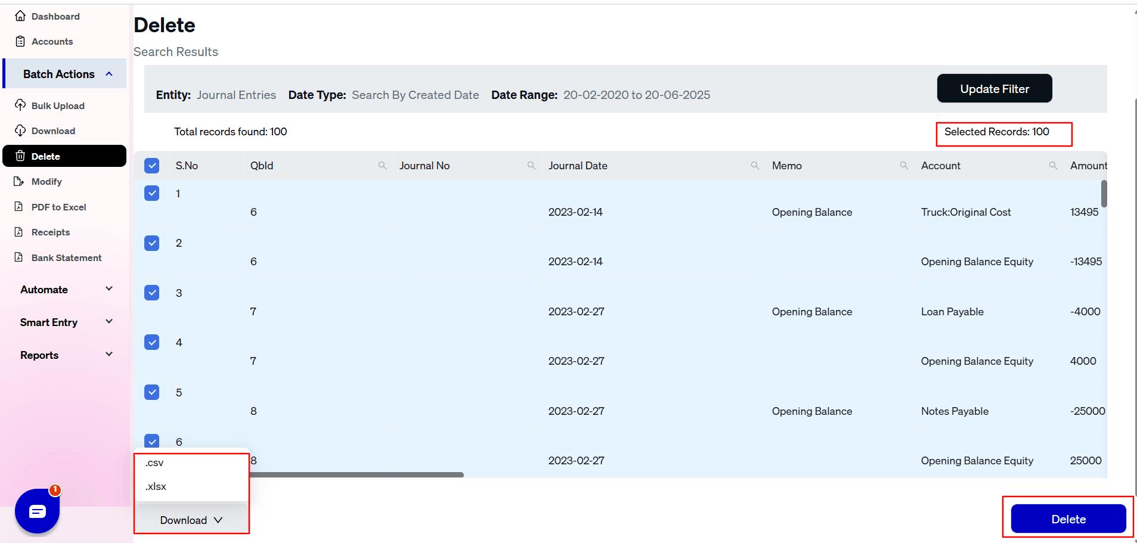
Task: Click the Truck:Original Cost account cell
Action: [966, 212]
